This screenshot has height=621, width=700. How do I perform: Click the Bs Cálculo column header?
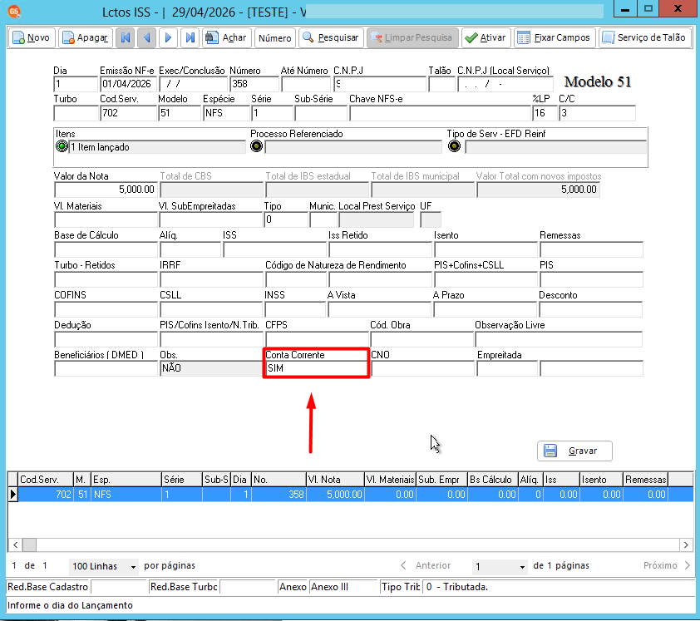point(493,480)
